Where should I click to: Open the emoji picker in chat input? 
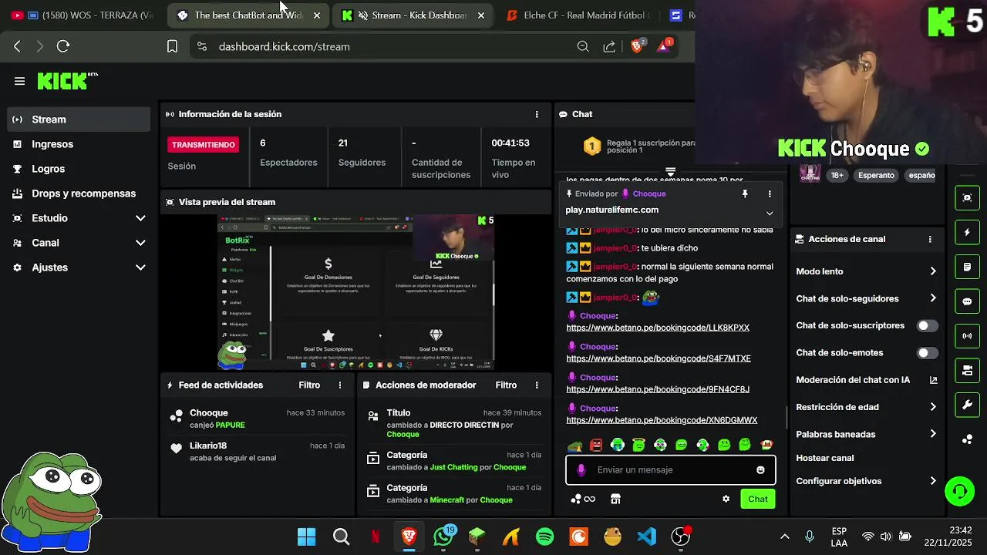(760, 470)
